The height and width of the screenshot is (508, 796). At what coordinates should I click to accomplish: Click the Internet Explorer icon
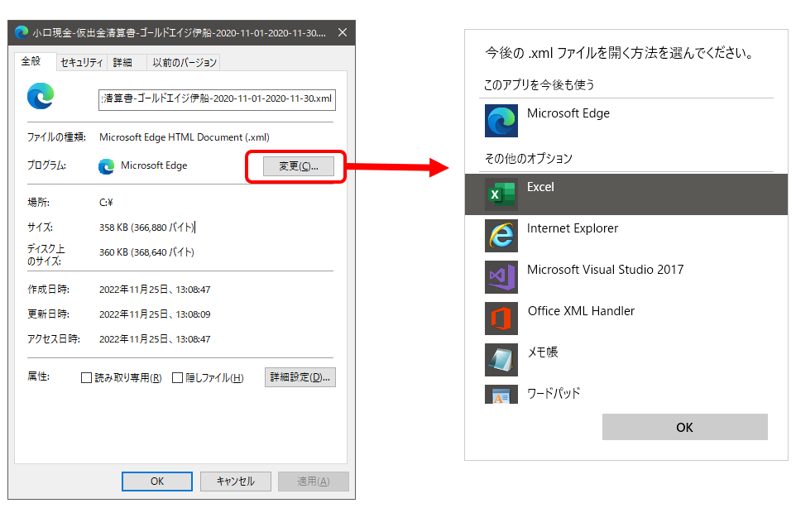[x=501, y=236]
